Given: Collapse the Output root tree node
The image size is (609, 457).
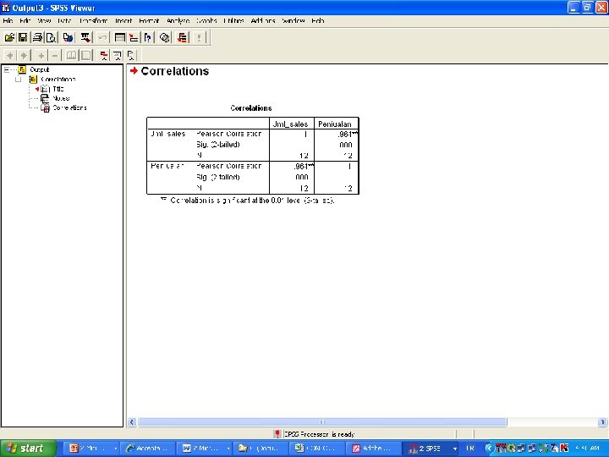Looking at the screenshot, I should coord(7,70).
